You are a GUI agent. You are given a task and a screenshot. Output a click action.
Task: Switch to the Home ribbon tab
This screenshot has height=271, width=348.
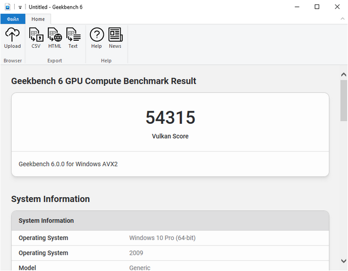[x=38, y=19]
